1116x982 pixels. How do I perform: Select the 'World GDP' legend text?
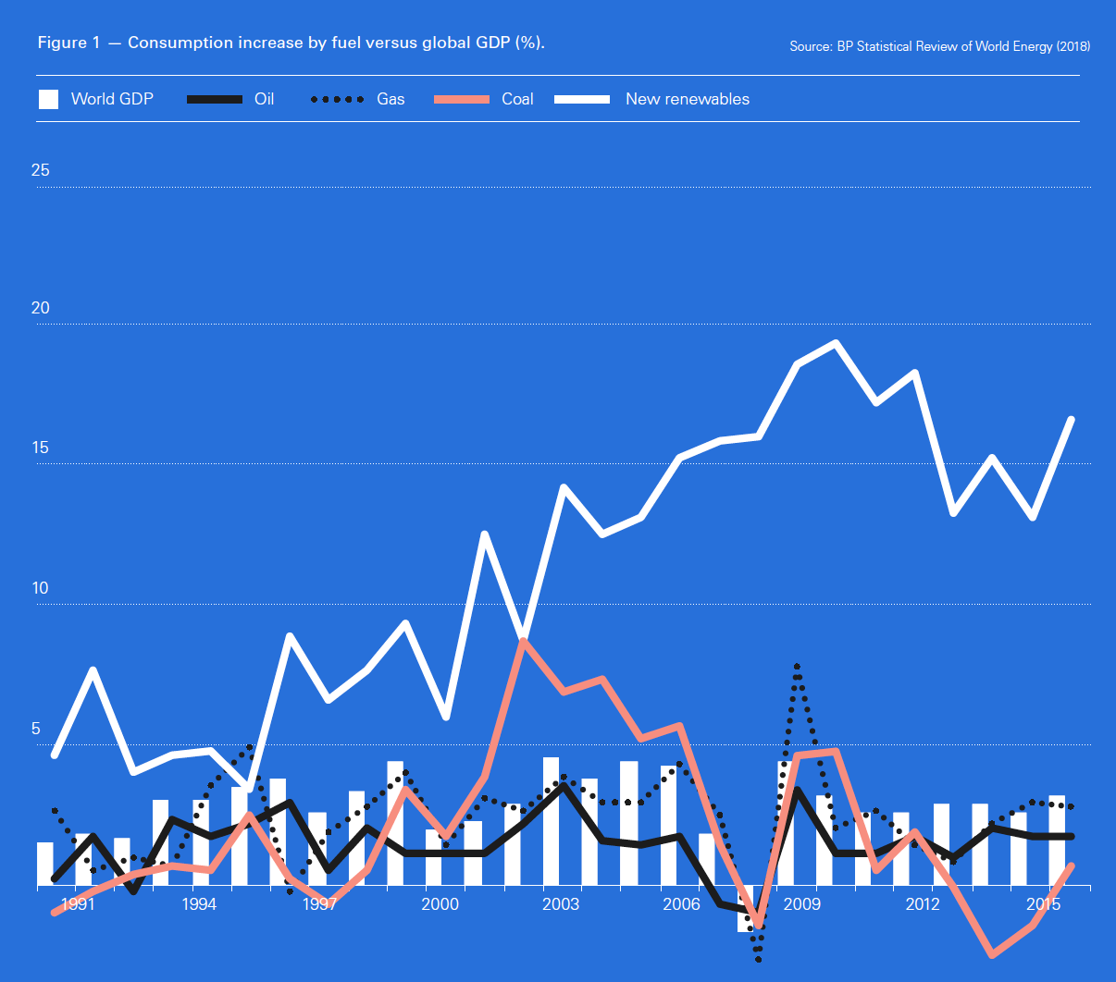point(112,99)
